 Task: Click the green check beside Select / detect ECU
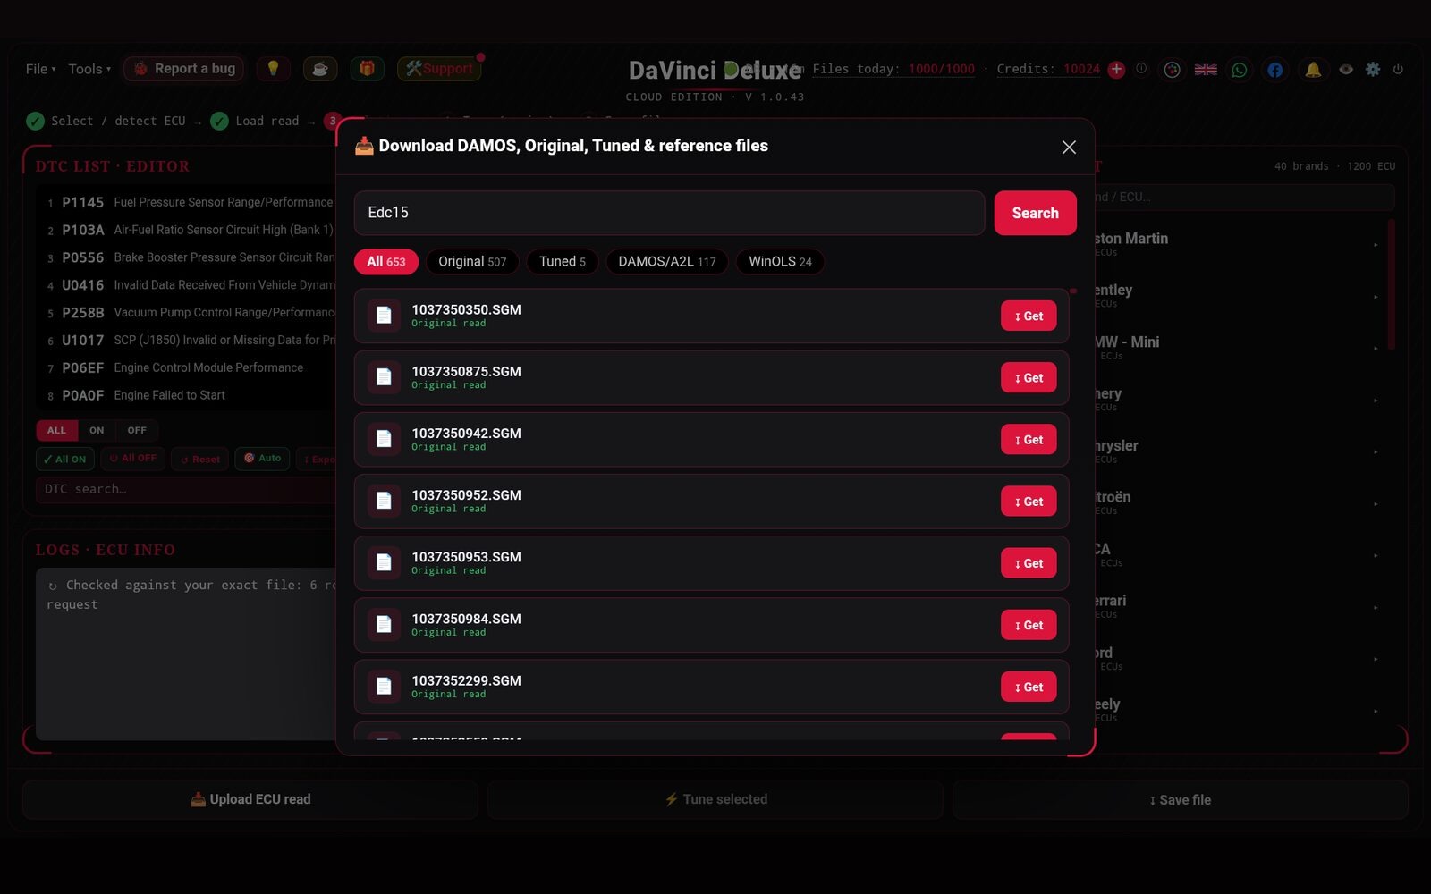36,121
